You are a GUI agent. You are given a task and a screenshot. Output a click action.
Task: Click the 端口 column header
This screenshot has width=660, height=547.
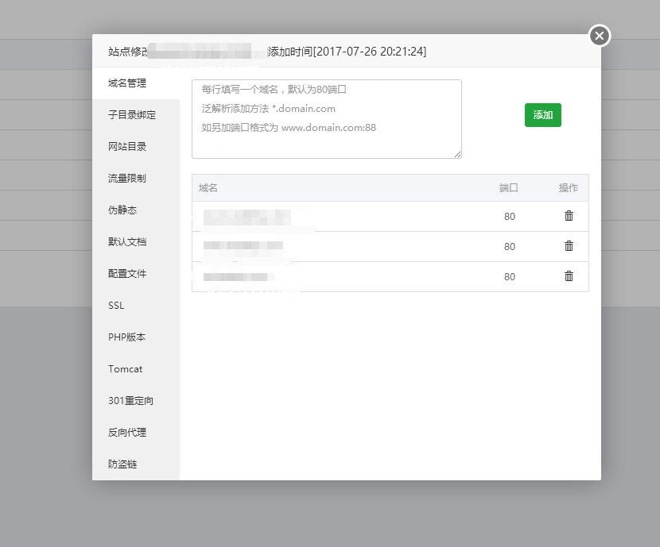click(508, 188)
